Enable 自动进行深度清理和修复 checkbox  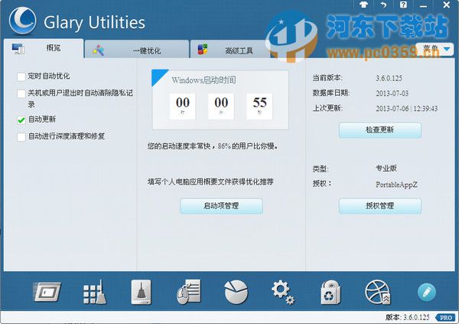pyautogui.click(x=21, y=137)
